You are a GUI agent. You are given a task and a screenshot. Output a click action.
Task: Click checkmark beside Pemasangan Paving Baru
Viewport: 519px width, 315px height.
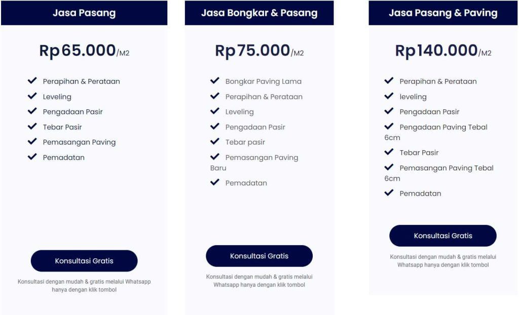215,157
